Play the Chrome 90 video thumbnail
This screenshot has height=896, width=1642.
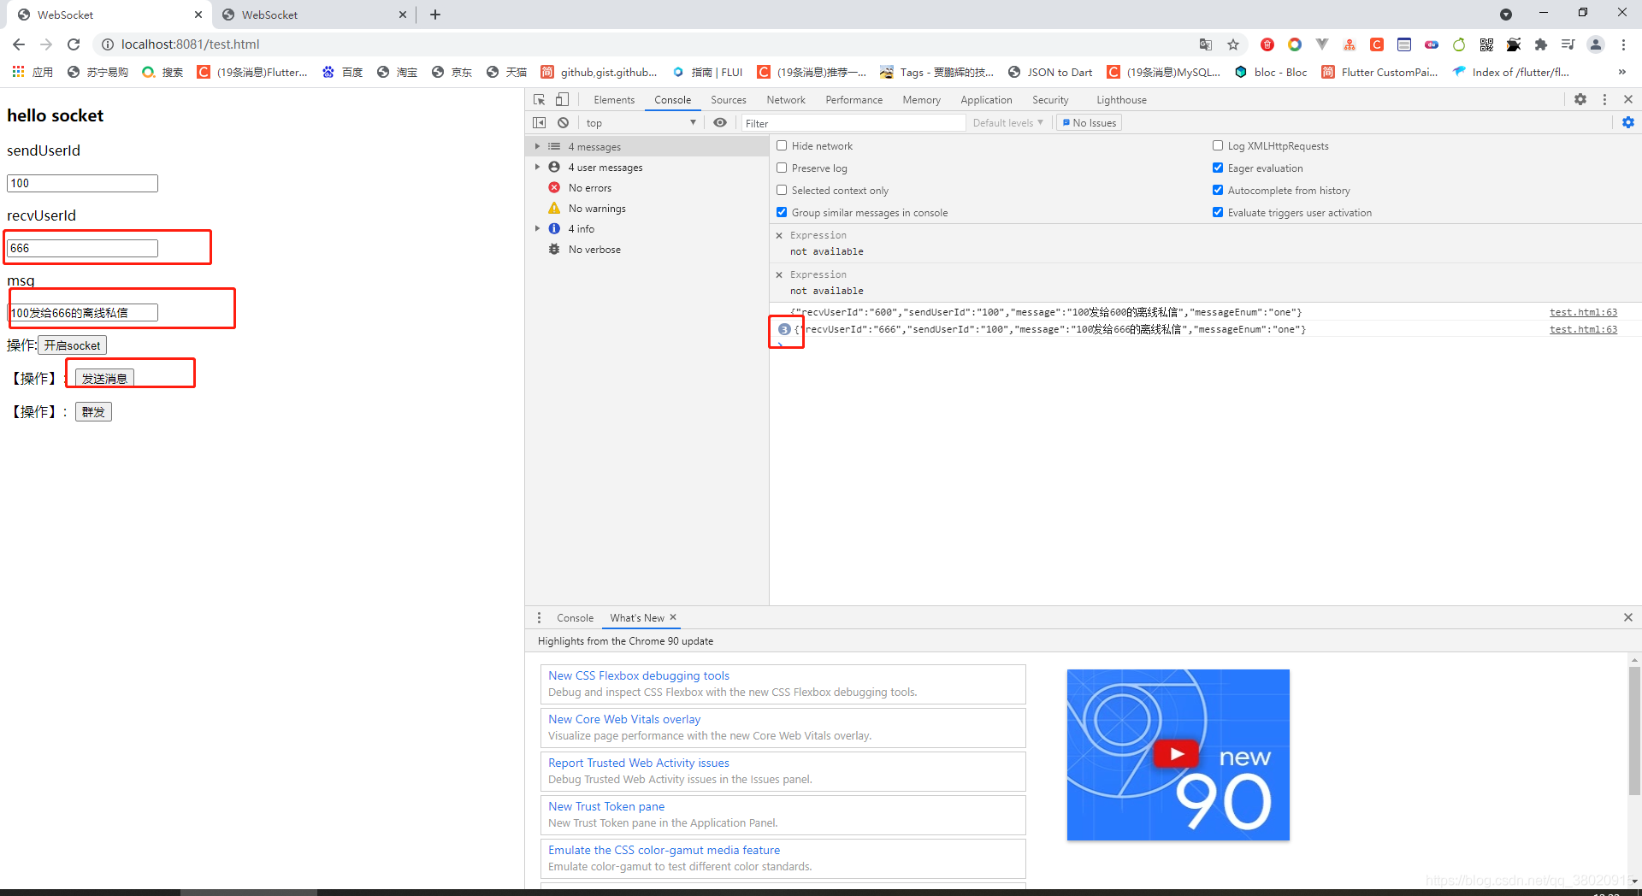(1178, 754)
